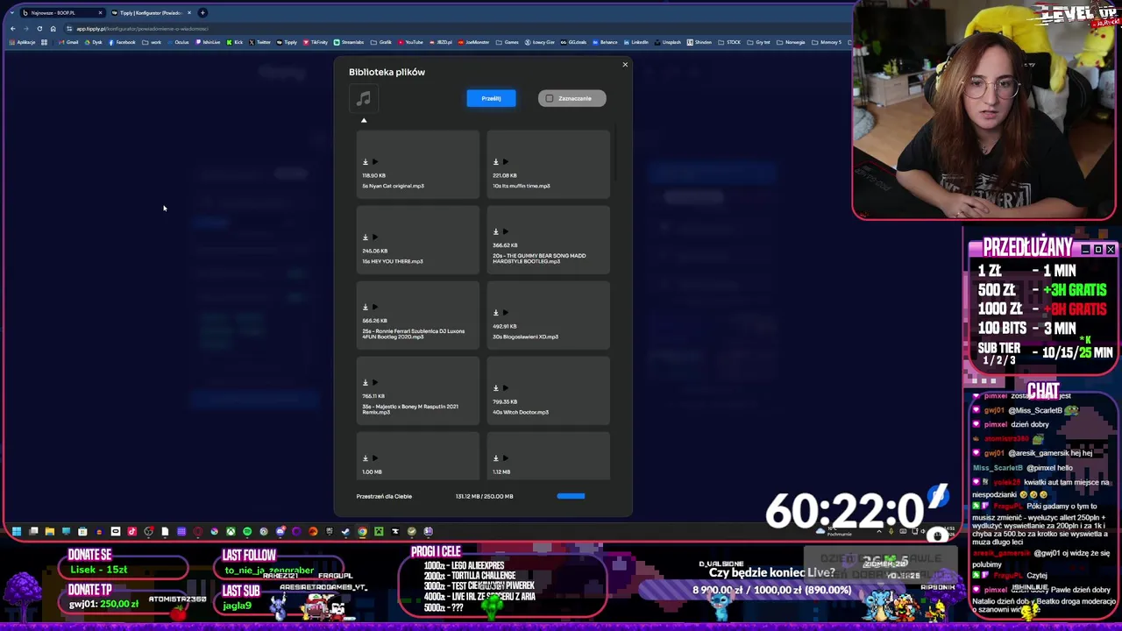
Task: Open the Facebook bookmark
Action: 123,42
